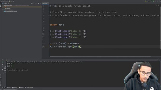Image resolution: width=161 pixels, height=90 pixels.
Task: Run main with the green play button
Action: click(151, 1)
